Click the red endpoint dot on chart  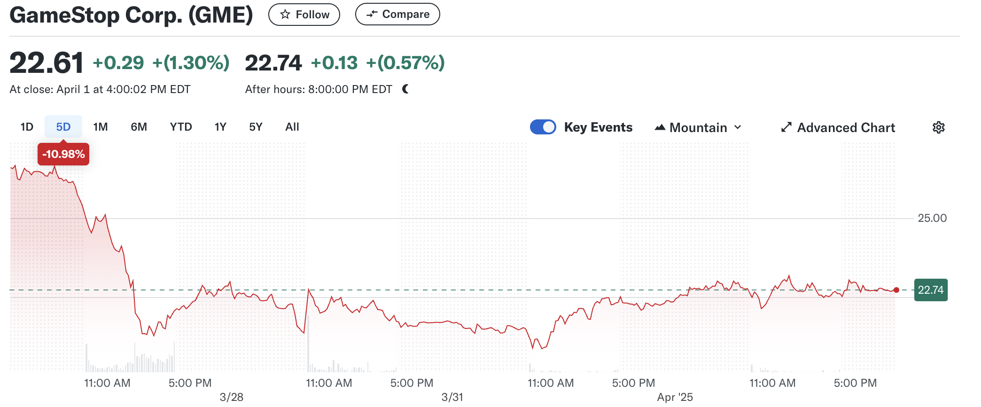pos(896,290)
